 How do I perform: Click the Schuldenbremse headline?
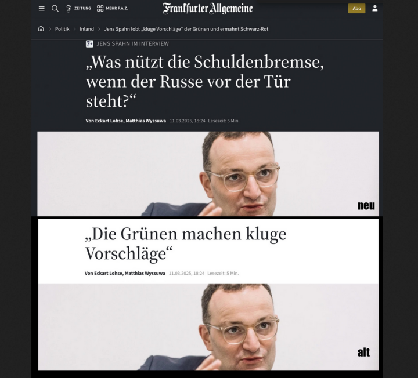tap(205, 82)
